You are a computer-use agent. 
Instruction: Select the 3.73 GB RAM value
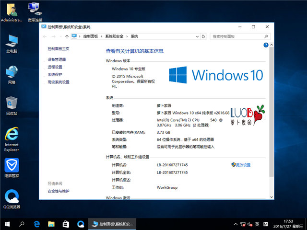point(164,132)
